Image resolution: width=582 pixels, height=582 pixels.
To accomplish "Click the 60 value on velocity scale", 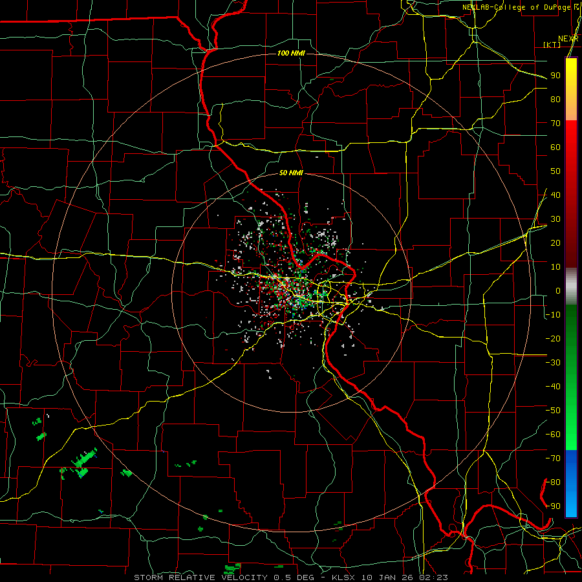I will click(555, 147).
